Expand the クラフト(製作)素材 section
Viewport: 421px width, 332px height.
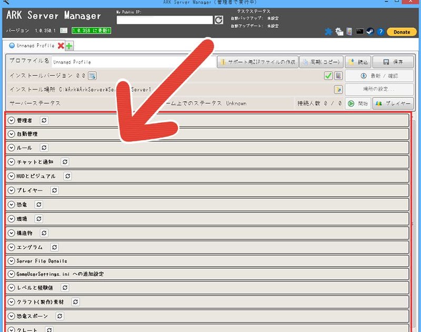tap(11, 302)
